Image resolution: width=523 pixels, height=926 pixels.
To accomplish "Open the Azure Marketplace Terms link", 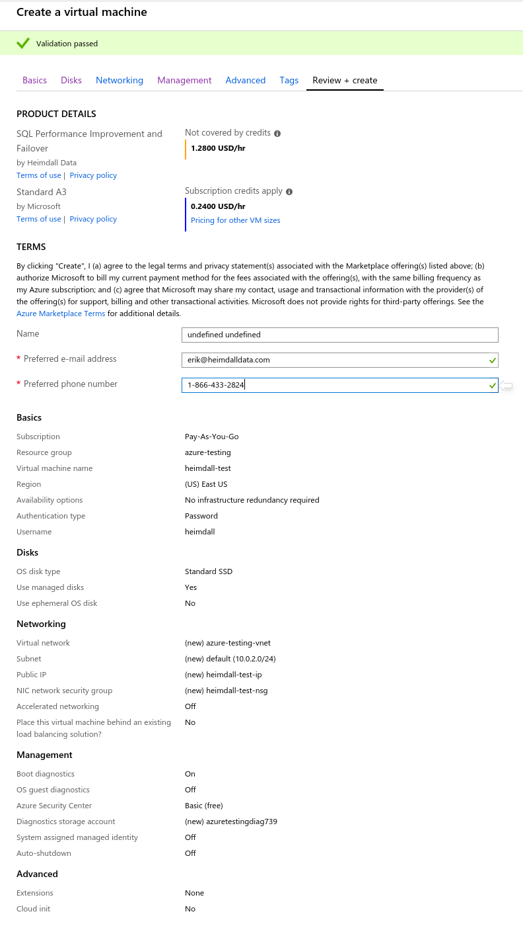I will (x=61, y=314).
